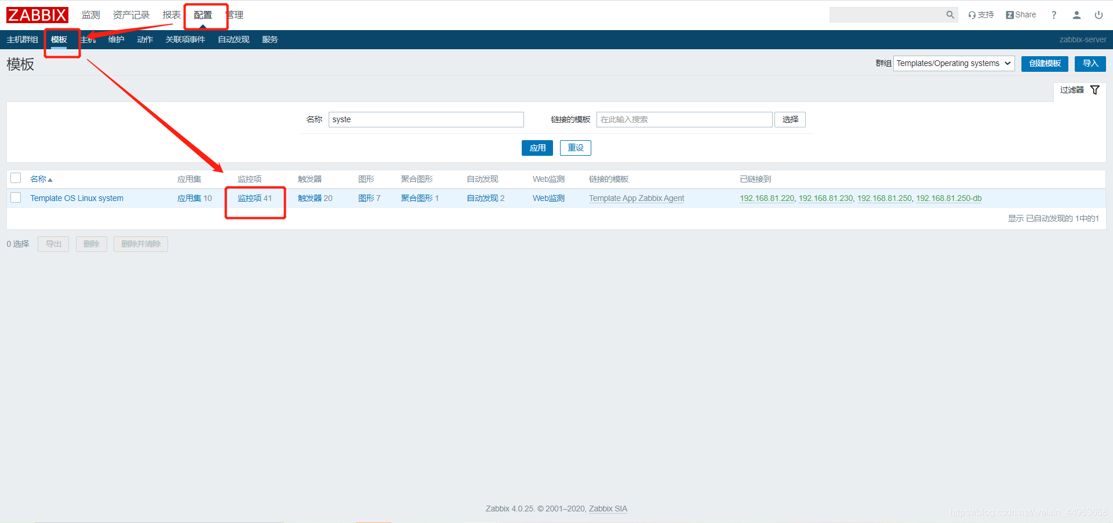Viewport: 1113px width, 523px height.
Task: Open 图形 7 link
Action: pyautogui.click(x=369, y=198)
